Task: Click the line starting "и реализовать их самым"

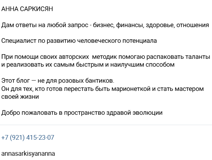Action: click(x=88, y=64)
